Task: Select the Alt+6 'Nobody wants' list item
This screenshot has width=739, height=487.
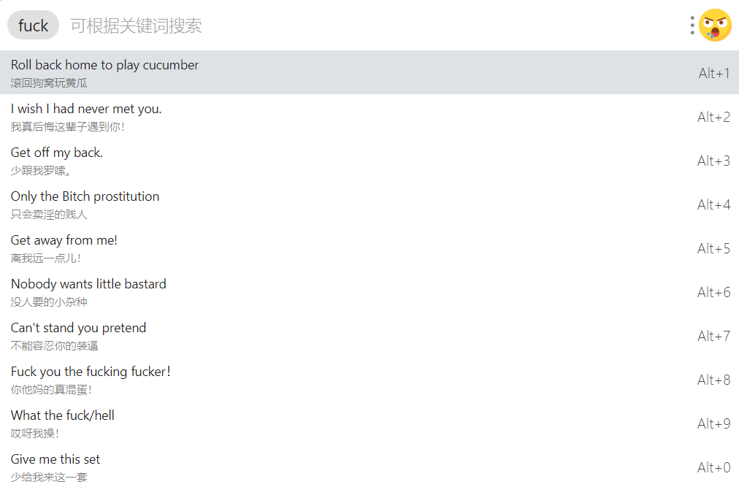Action: [x=369, y=292]
